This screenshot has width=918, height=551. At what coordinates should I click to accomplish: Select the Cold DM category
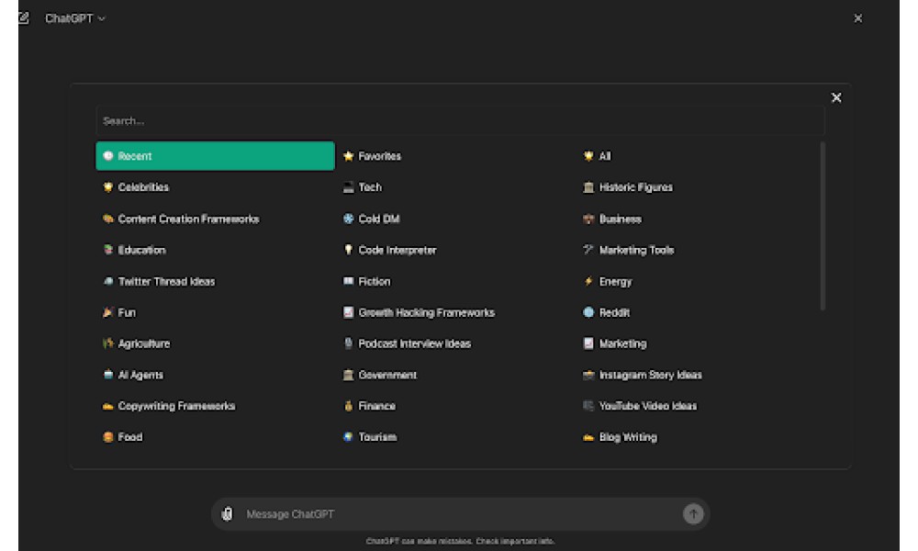455,219
